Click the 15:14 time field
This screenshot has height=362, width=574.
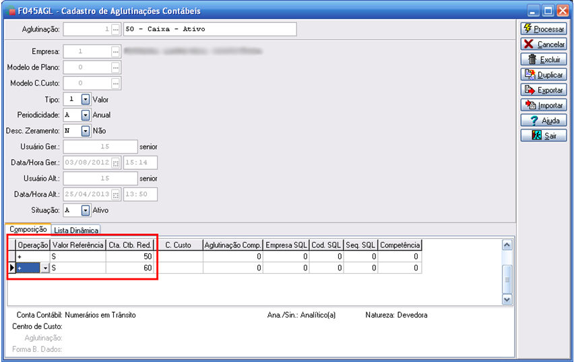click(x=141, y=162)
